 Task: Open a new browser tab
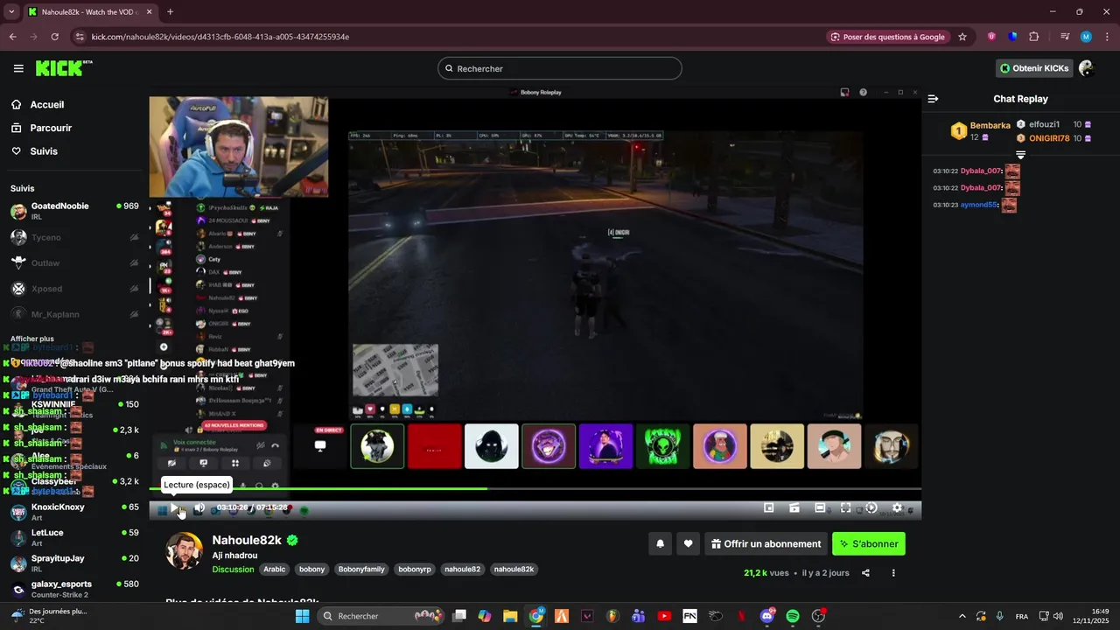click(170, 11)
